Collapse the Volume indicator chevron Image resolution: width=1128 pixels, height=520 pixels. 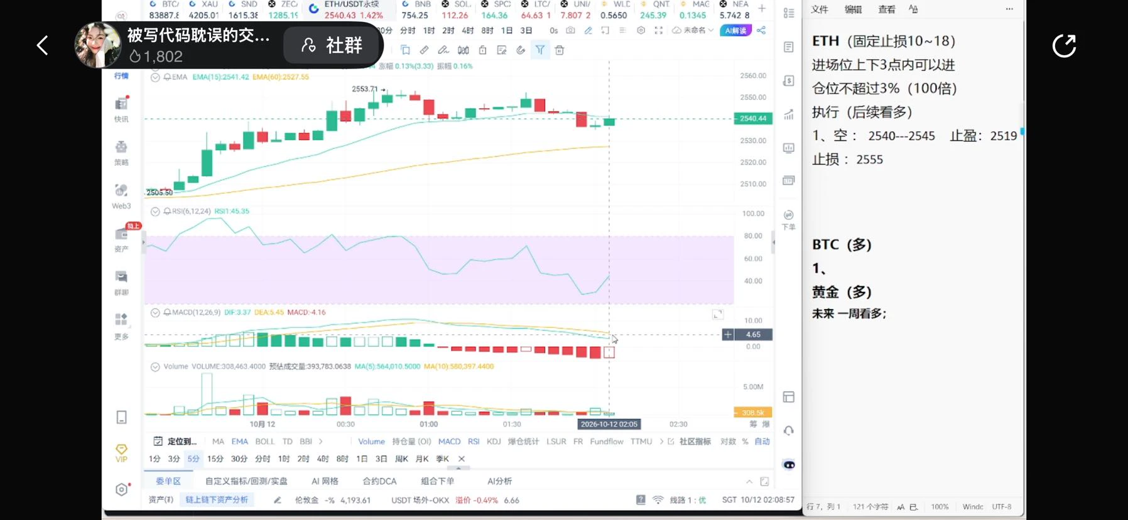[x=155, y=367]
